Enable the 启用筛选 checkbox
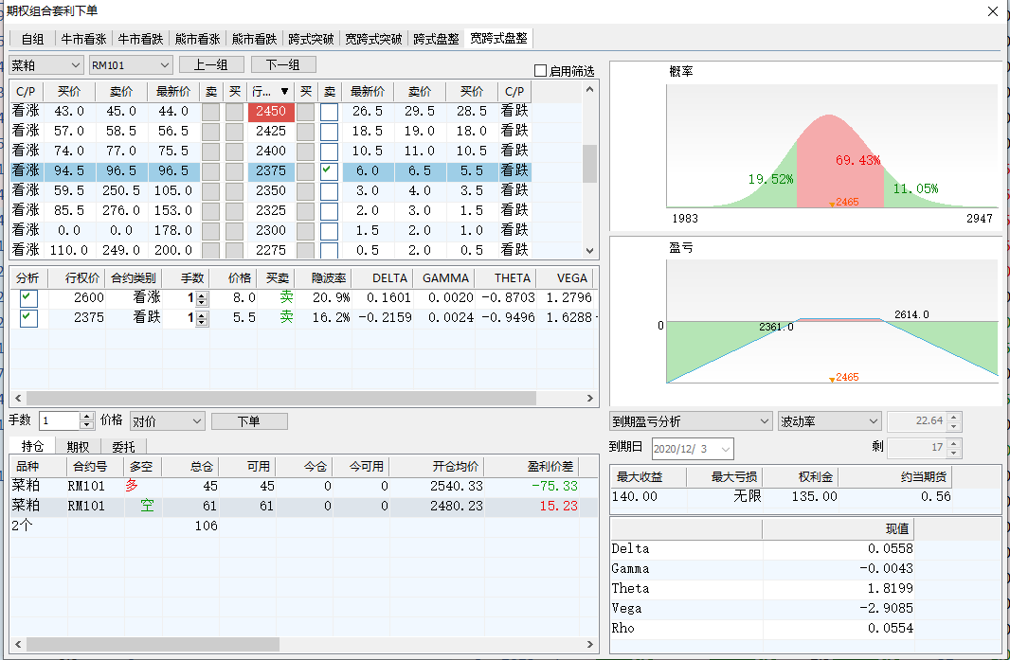This screenshot has width=1010, height=660. click(x=540, y=71)
